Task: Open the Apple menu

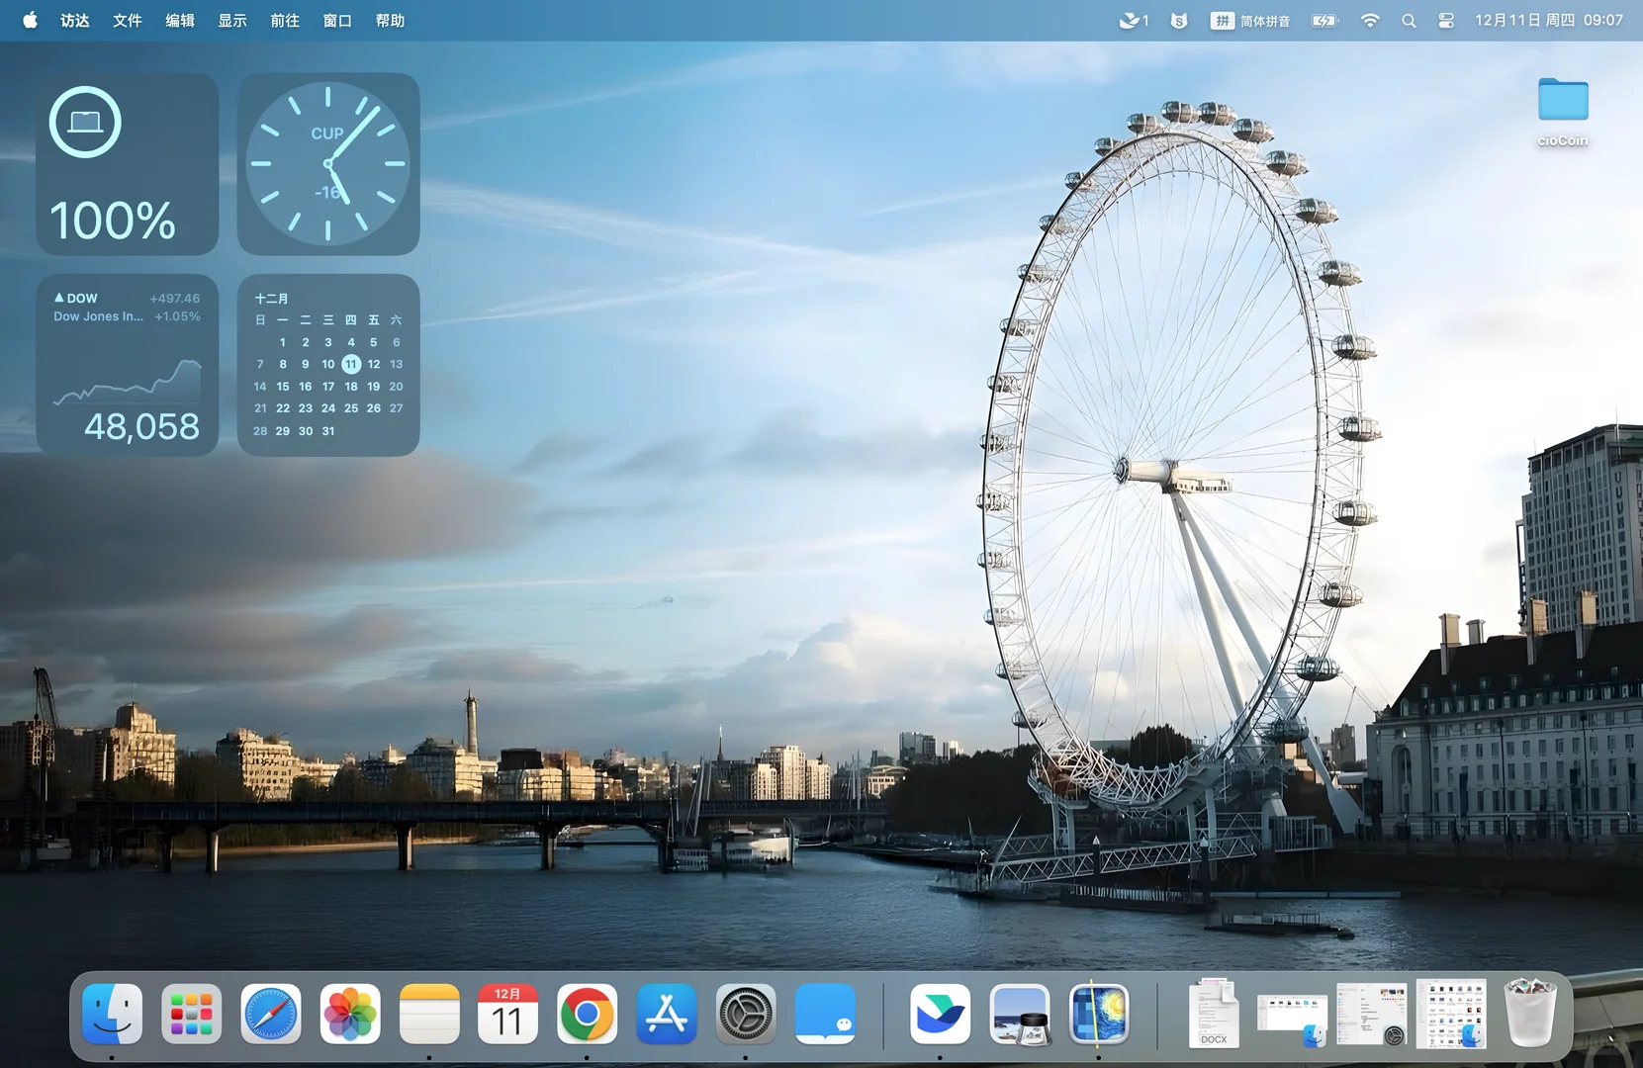Action: tap(30, 20)
